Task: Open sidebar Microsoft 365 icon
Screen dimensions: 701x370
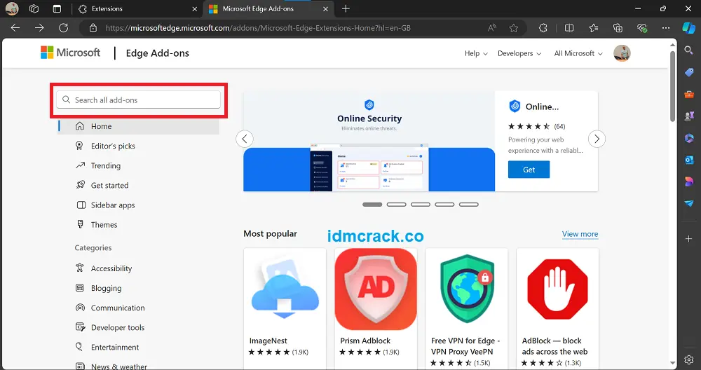Action: coord(689,138)
